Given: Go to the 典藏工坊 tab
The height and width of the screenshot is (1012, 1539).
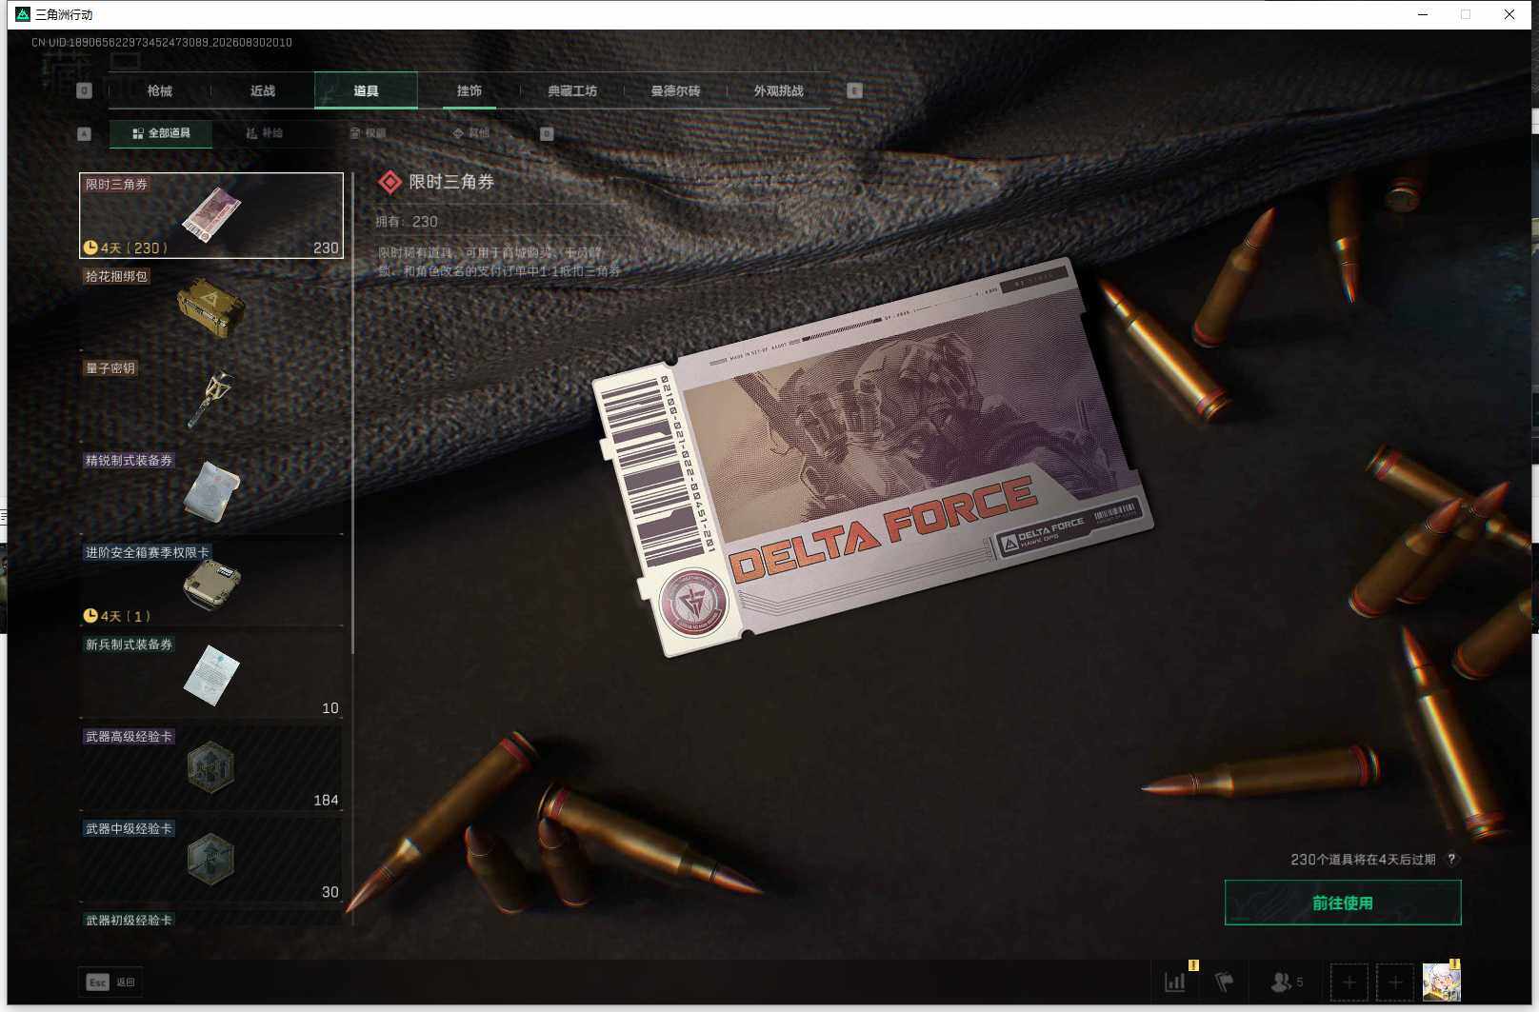Looking at the screenshot, I should (x=572, y=90).
